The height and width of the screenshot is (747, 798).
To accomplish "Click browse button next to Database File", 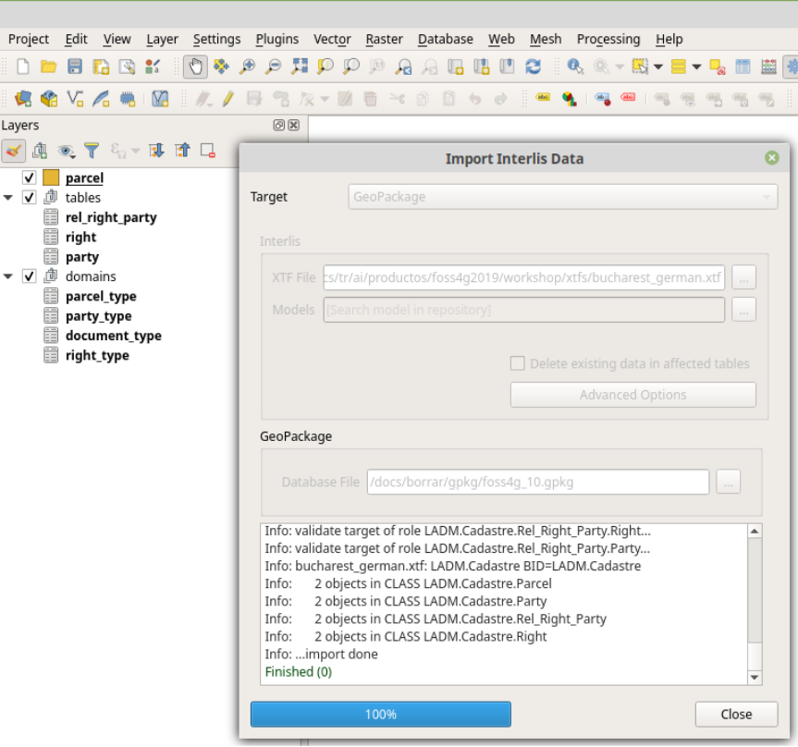I will 728,482.
